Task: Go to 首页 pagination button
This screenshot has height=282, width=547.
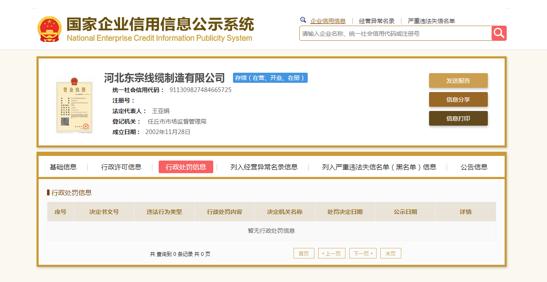Action: click(304, 253)
